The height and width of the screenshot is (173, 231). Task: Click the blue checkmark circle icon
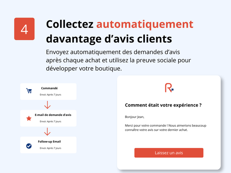[29, 146]
